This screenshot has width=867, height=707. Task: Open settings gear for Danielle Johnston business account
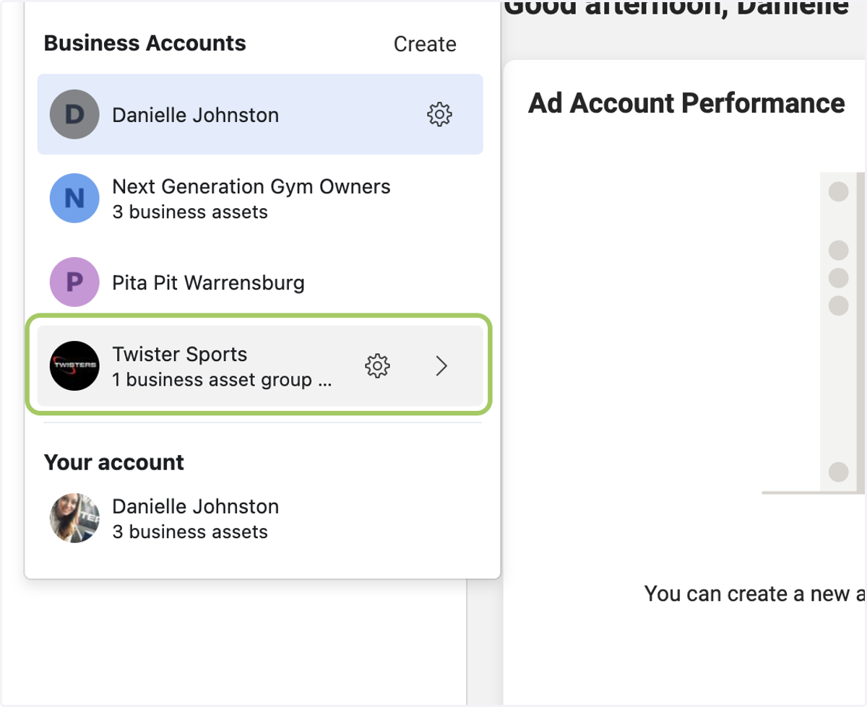tap(439, 114)
